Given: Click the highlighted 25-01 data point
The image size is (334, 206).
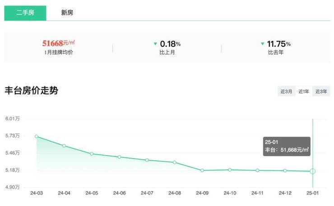Looking at the screenshot, I should coord(313,171).
